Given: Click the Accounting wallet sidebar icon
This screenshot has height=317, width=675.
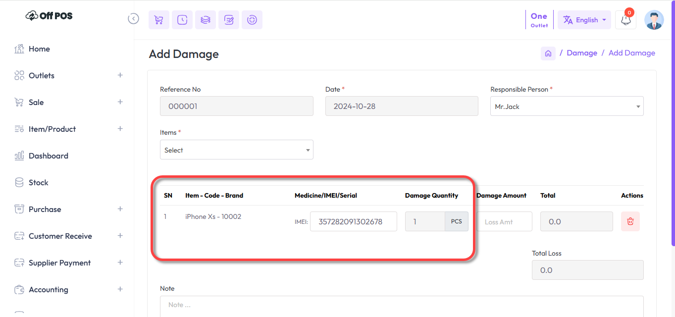Looking at the screenshot, I should coord(19,289).
